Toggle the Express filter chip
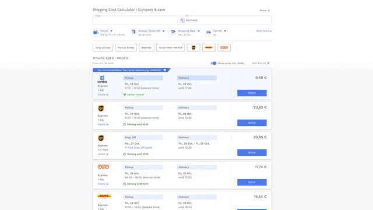The image size is (373, 210). pyautogui.click(x=146, y=48)
